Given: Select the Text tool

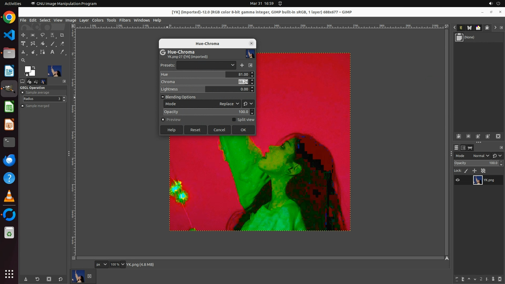Looking at the screenshot, I should [x=52, y=52].
